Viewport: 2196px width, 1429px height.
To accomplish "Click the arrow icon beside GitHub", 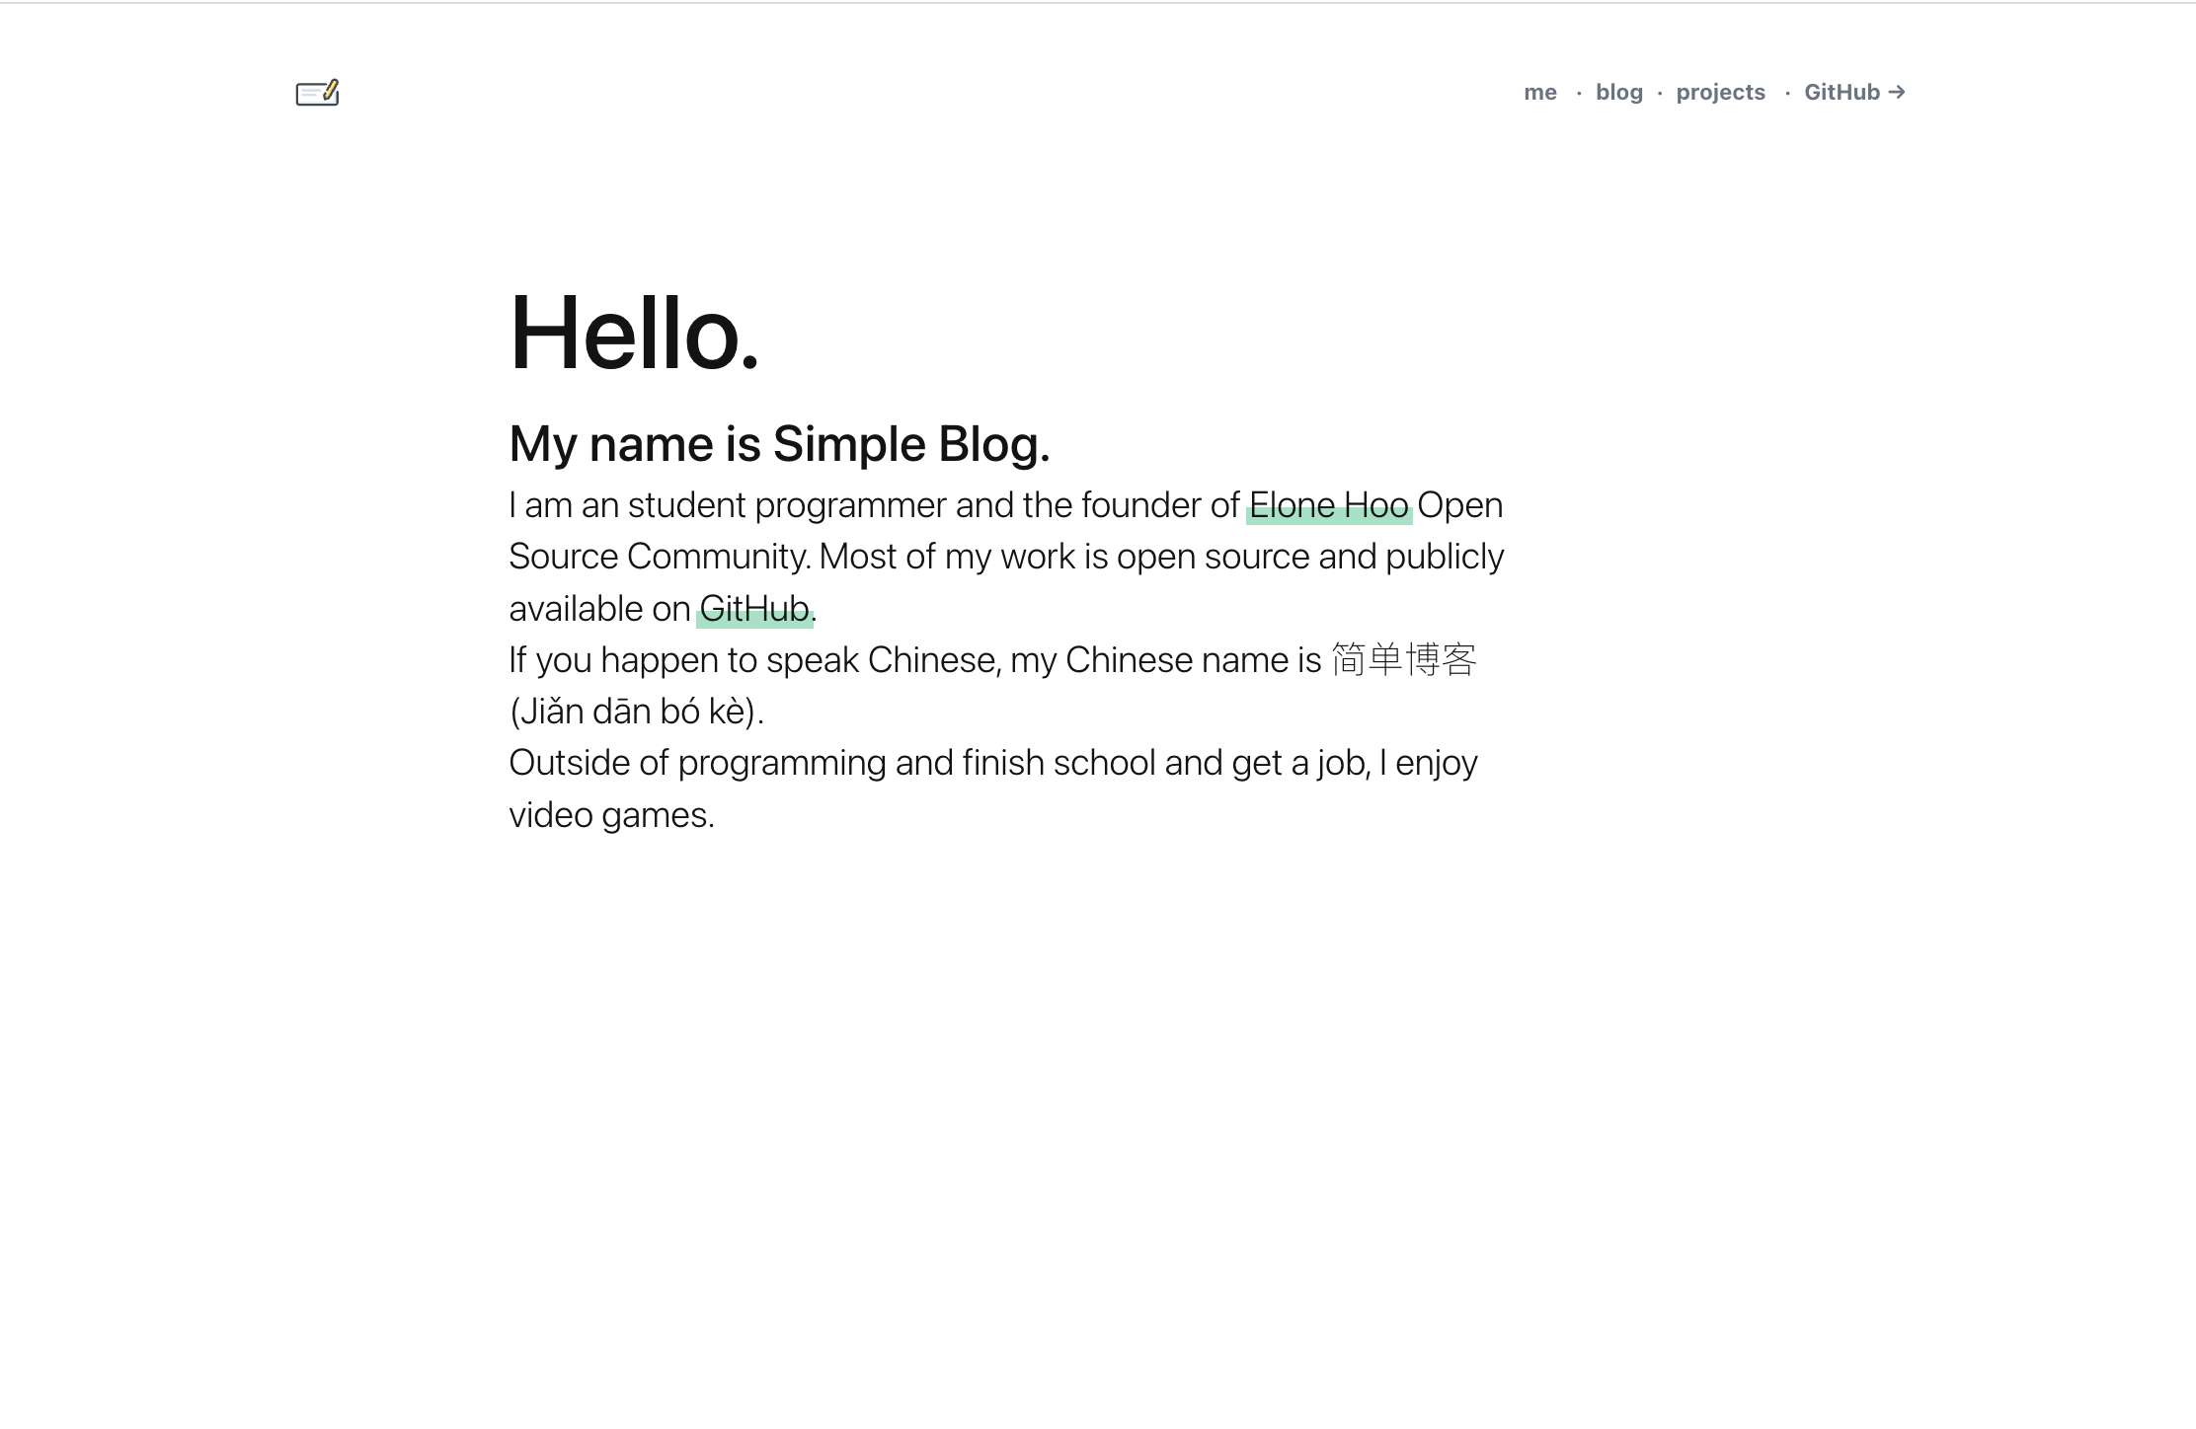I will tap(1896, 92).
